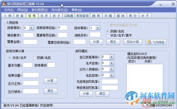Click 清空 button in 修炼效果计算
Image resolution: width=177 pixels, height=109 pixels.
tap(50, 91)
